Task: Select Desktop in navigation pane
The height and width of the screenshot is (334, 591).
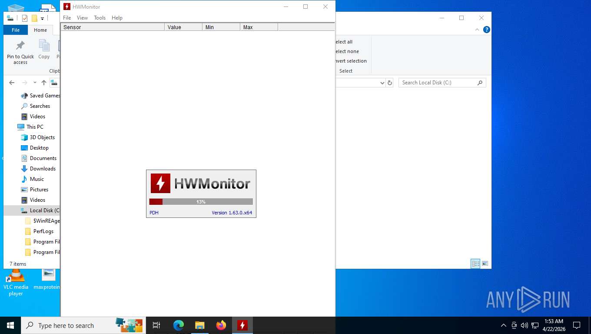Action: point(35,148)
